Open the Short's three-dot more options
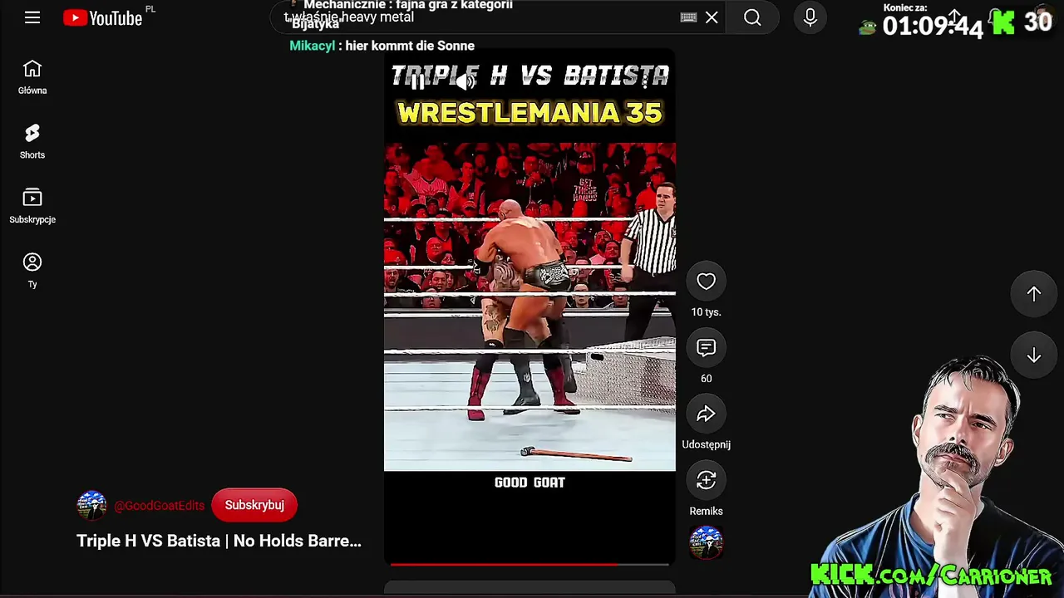 pos(644,81)
